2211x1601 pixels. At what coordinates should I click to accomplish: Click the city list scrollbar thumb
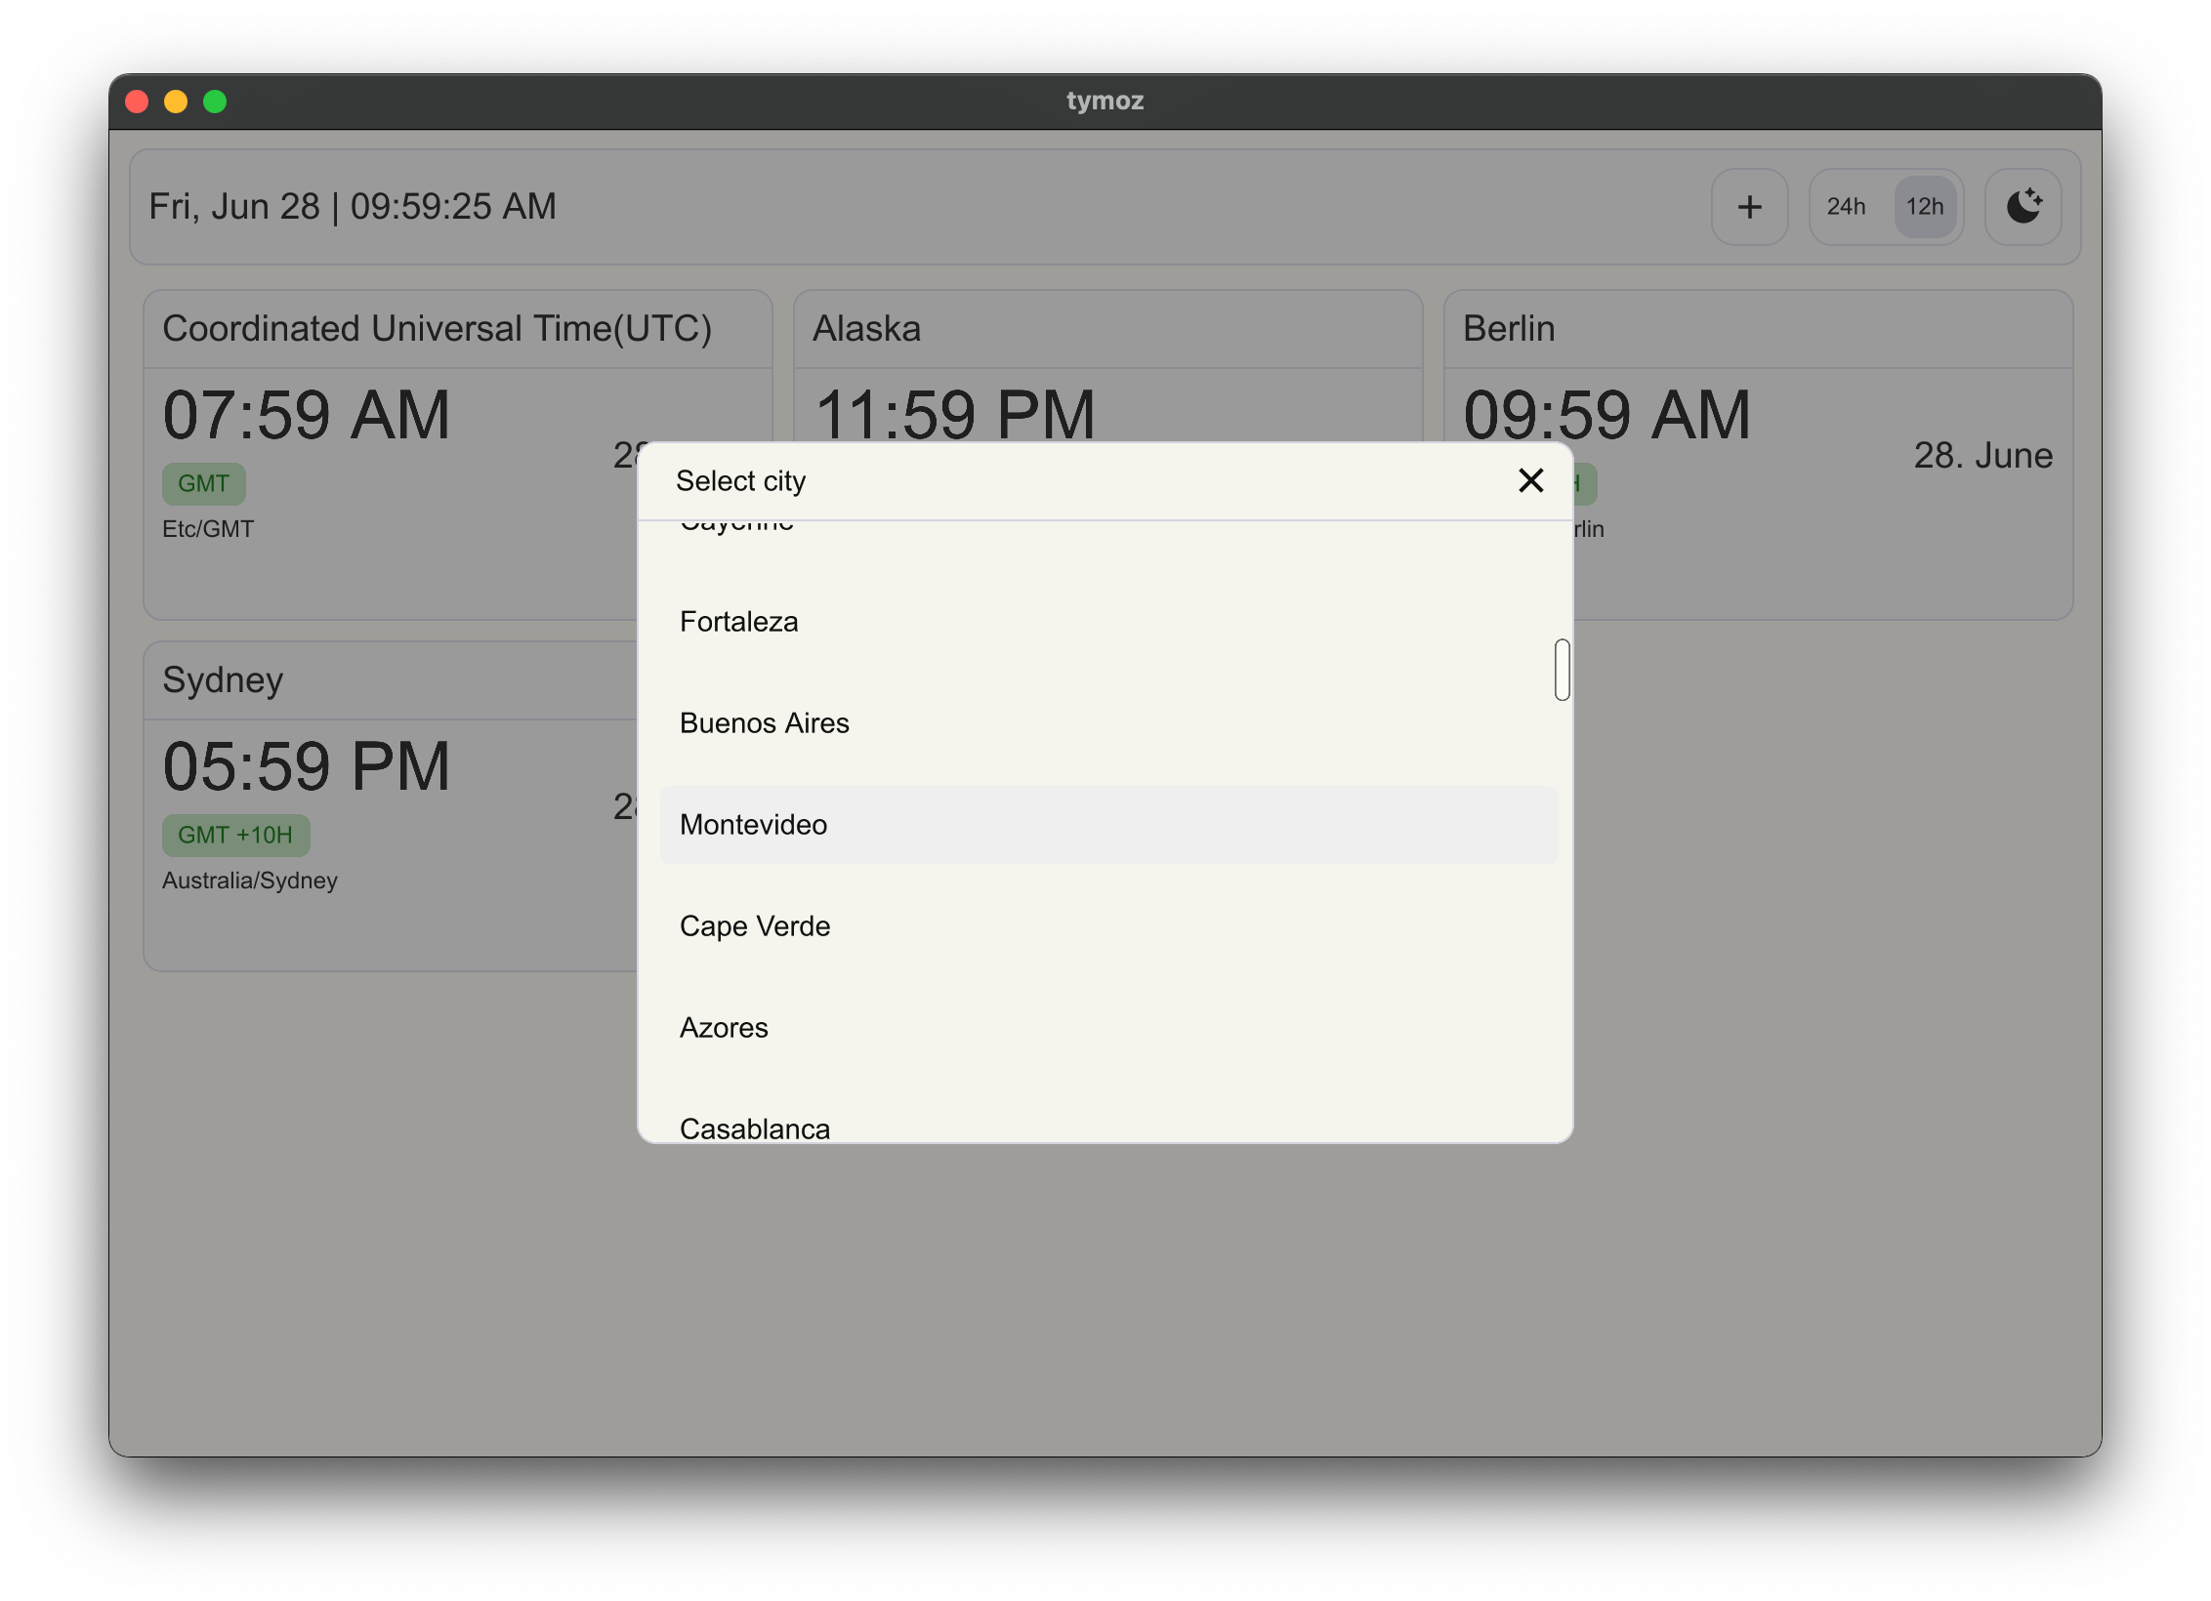click(x=1562, y=670)
